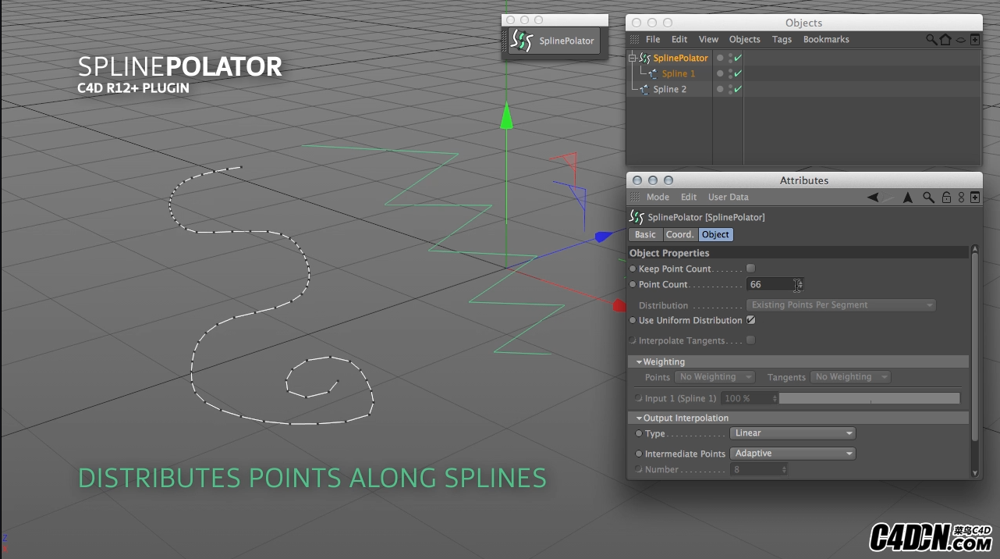Viewport: 1000px width, 559px height.
Task: Open the Edit menu in Attributes panel
Action: 689,198
